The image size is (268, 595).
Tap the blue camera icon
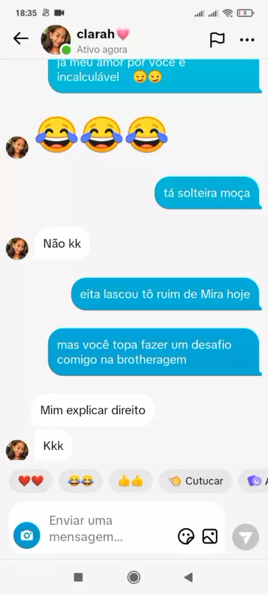27,535
